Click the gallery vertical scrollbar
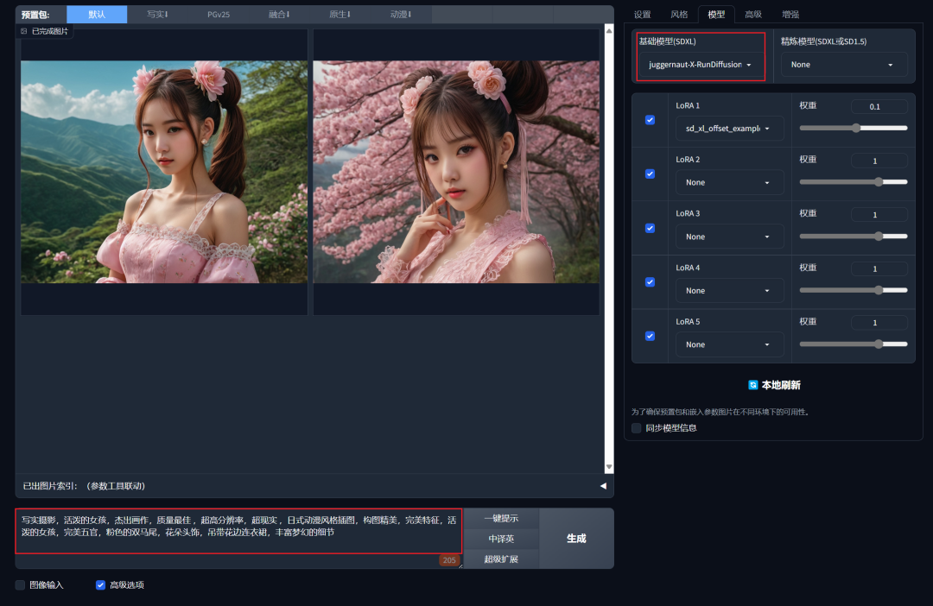933x606 pixels. [x=609, y=249]
